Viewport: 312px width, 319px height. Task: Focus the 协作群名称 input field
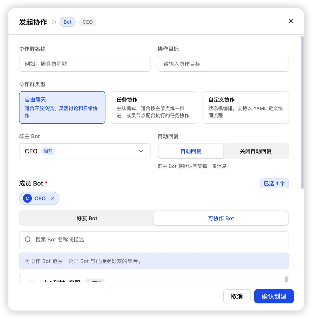pos(85,64)
